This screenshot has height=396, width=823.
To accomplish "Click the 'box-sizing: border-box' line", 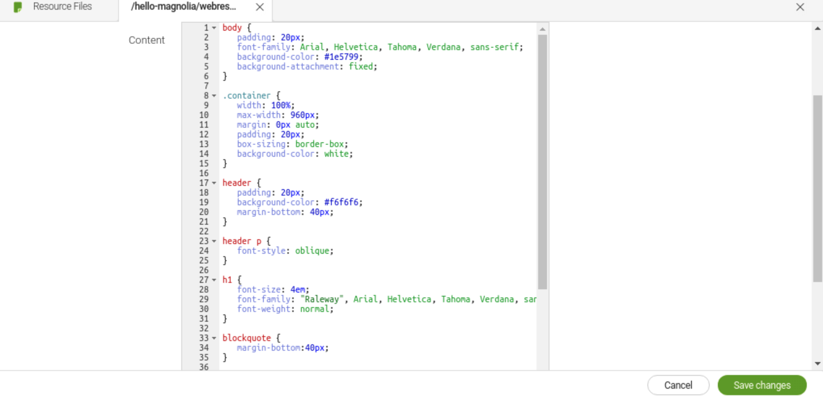I will point(293,144).
